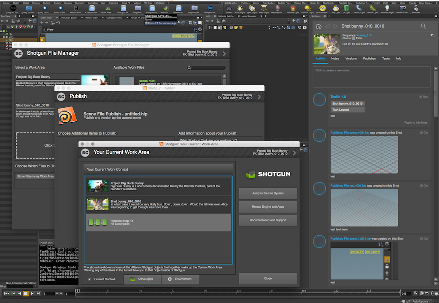The height and width of the screenshot is (303, 439).
Task: Launch Shotgun File Manager from shelf
Action: pyautogui.click(x=123, y=9)
